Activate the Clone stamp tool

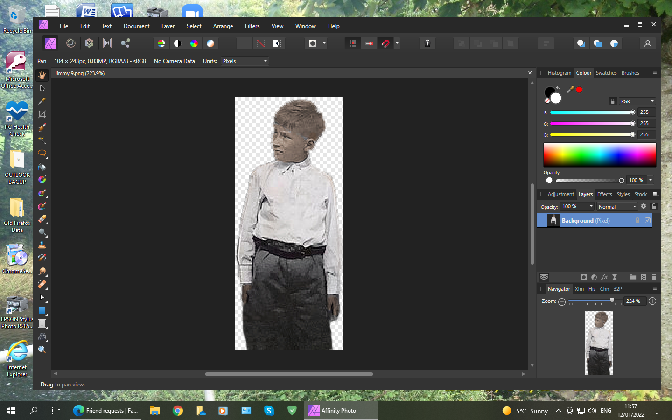pos(42,245)
